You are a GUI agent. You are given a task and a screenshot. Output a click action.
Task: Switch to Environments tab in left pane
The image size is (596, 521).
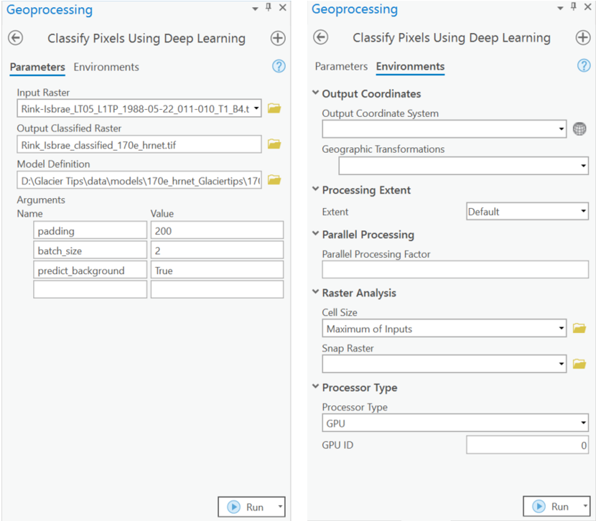(106, 67)
